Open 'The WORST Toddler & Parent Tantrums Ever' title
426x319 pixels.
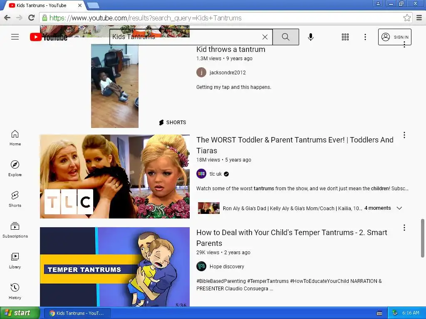[295, 145]
